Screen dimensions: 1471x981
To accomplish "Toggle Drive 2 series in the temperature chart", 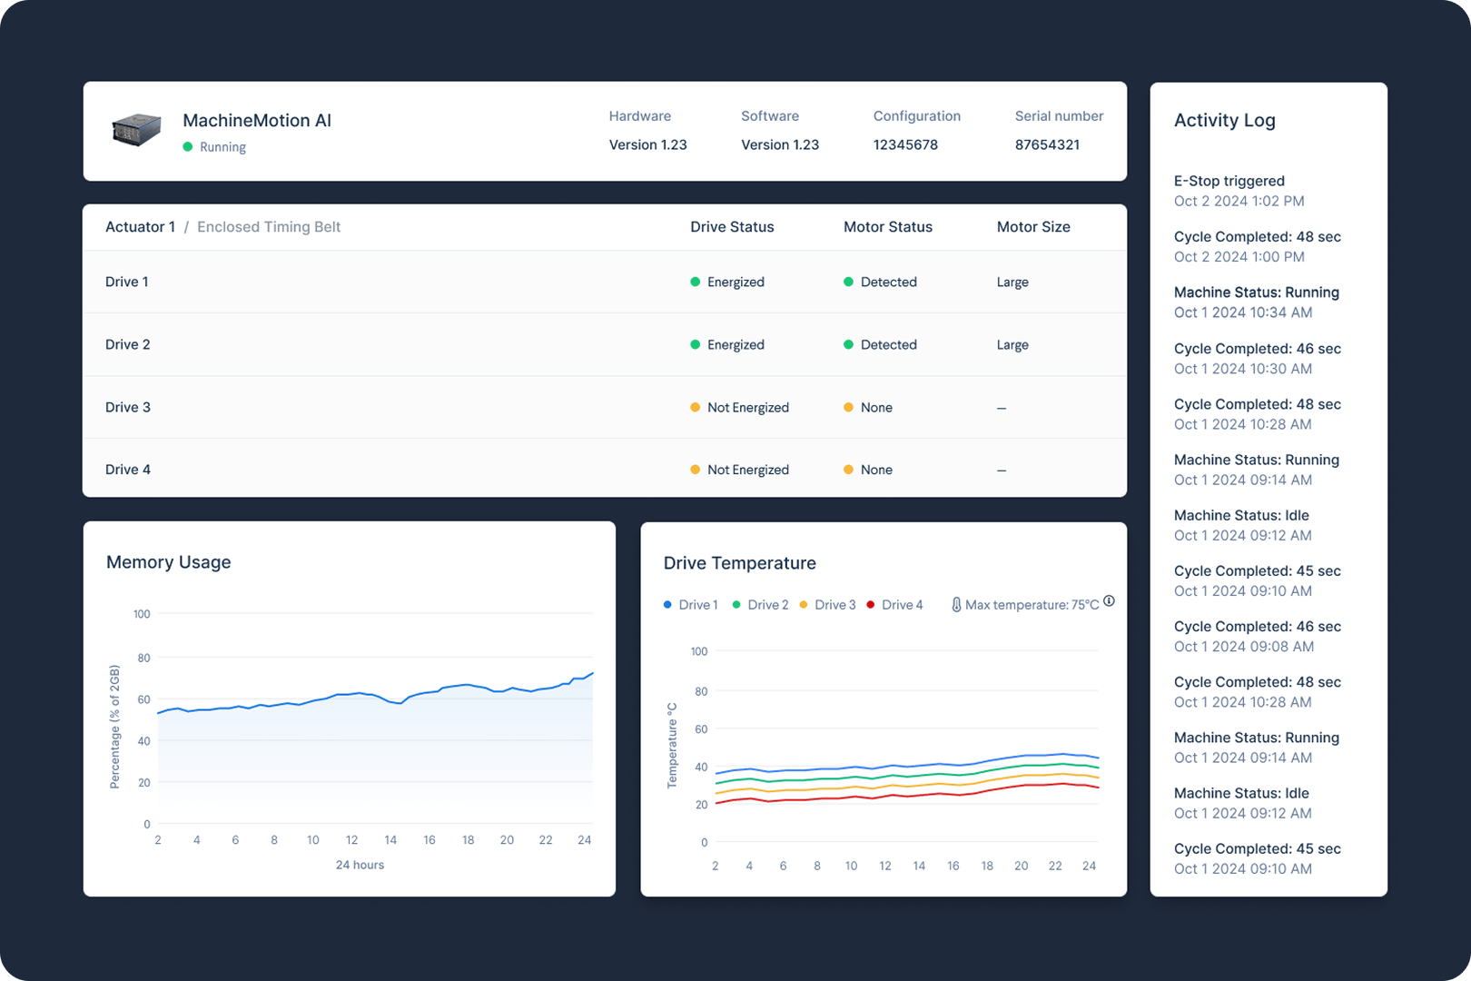I will pyautogui.click(x=761, y=604).
